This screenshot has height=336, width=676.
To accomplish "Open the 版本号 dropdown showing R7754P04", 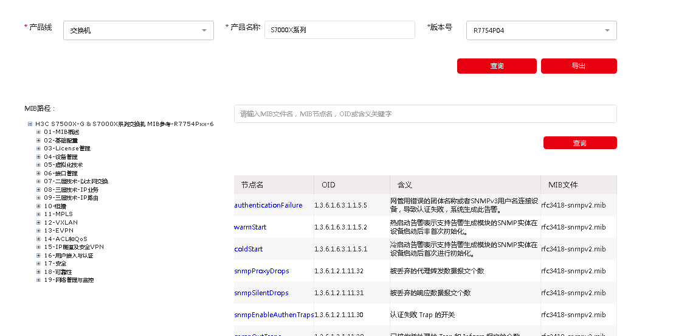I will (x=542, y=30).
